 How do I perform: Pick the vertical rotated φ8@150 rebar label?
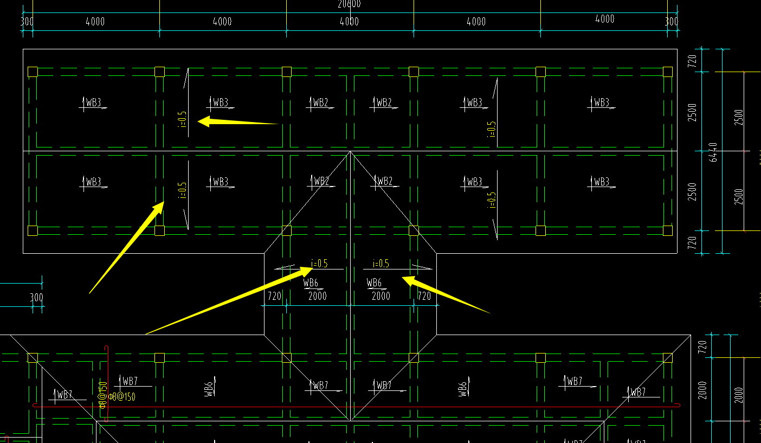point(103,395)
